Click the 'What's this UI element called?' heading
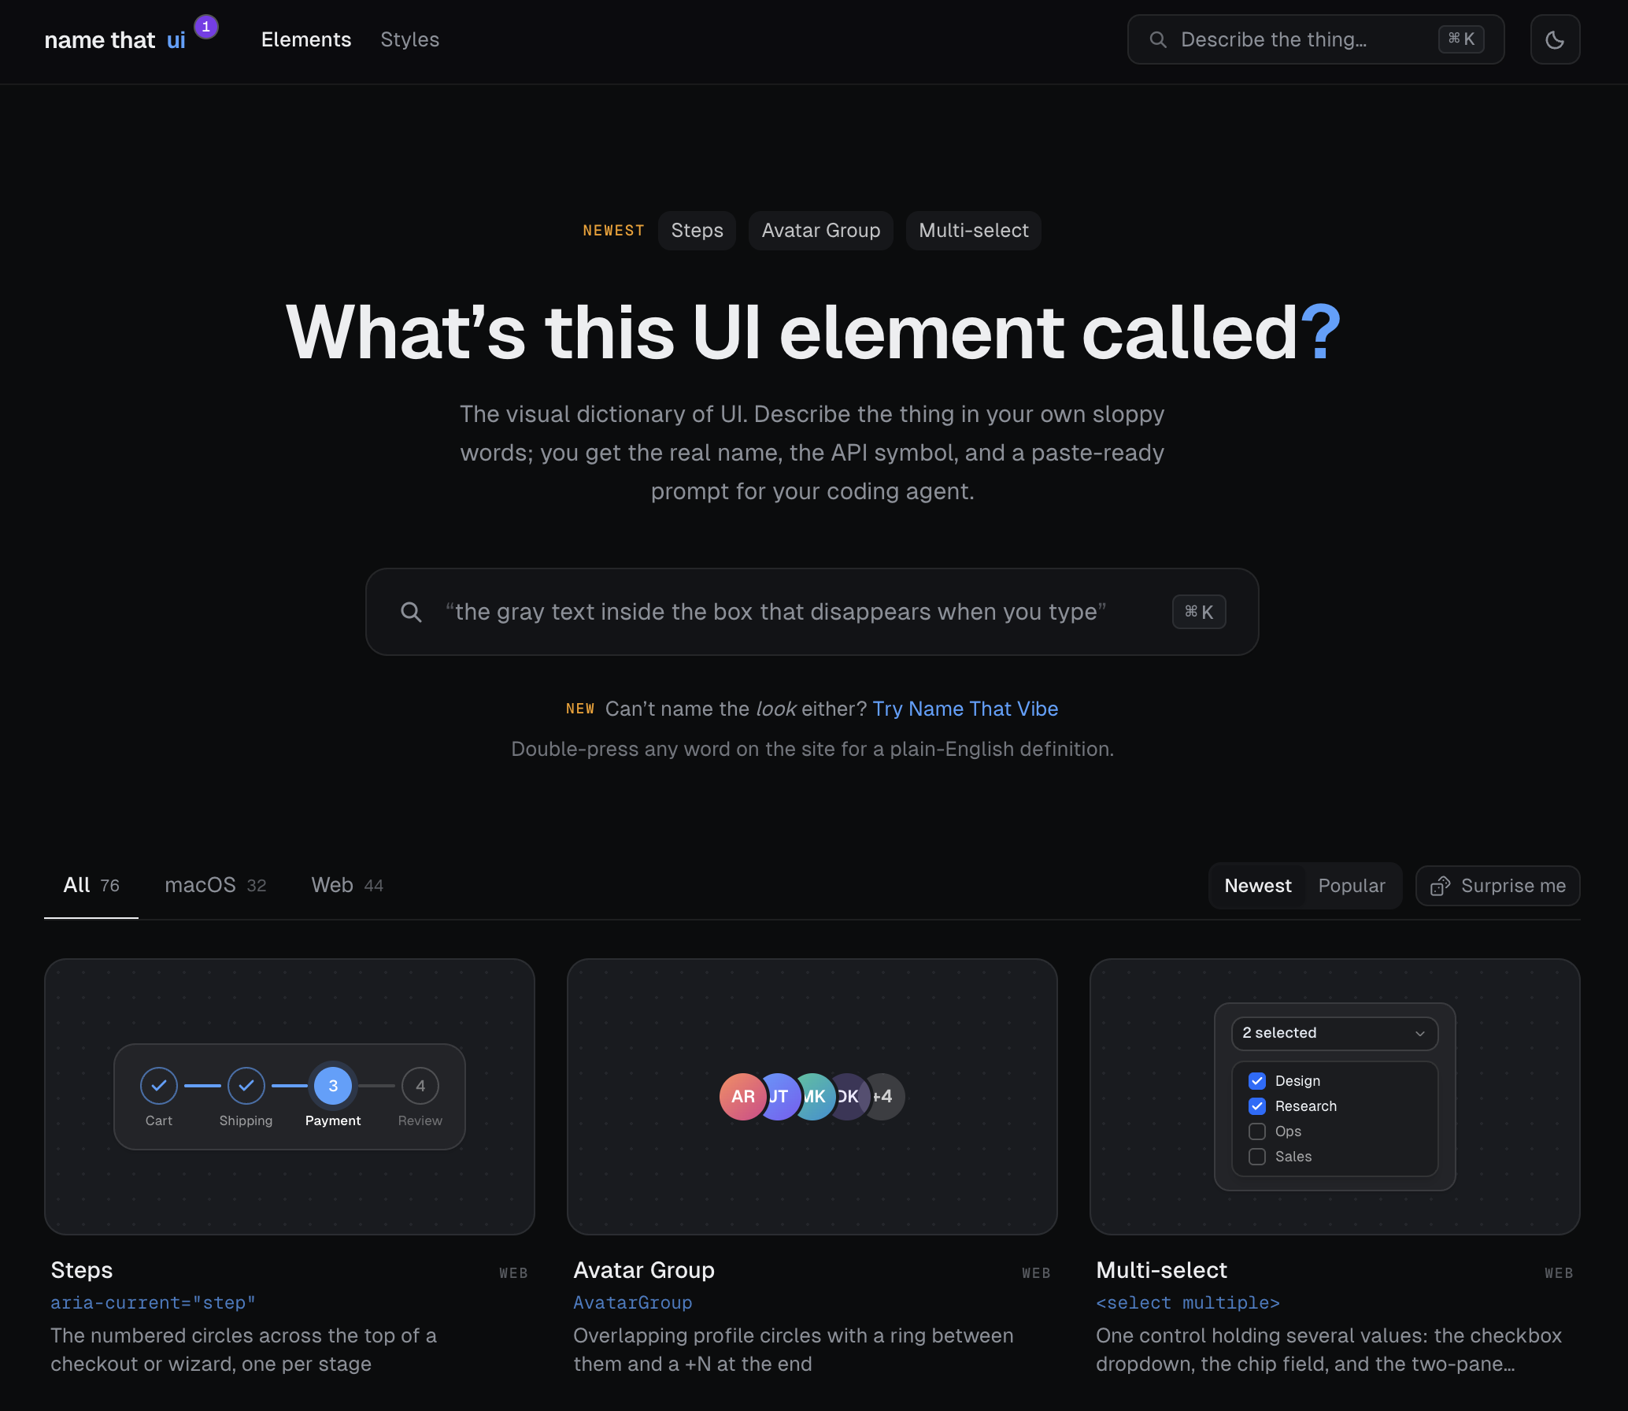 [x=813, y=332]
